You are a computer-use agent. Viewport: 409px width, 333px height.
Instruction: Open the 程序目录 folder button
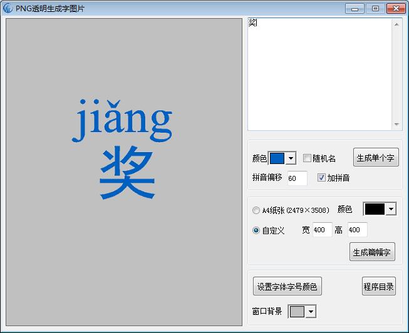click(x=379, y=286)
